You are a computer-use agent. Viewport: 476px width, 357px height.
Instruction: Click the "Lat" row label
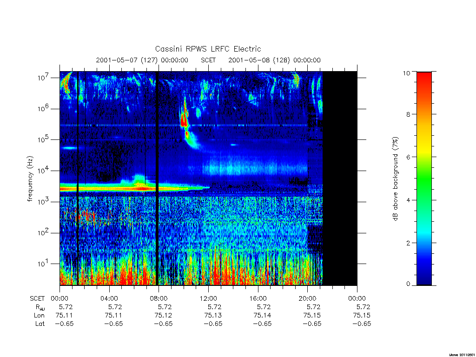(x=40, y=324)
